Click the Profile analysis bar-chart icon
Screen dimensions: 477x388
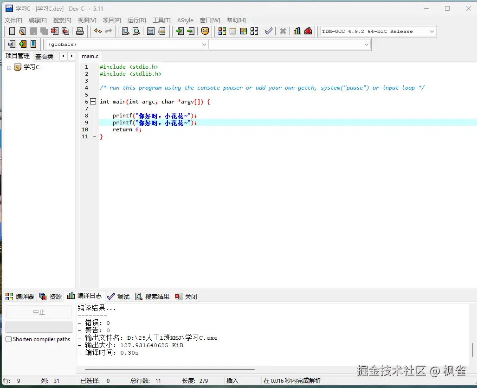click(x=297, y=31)
